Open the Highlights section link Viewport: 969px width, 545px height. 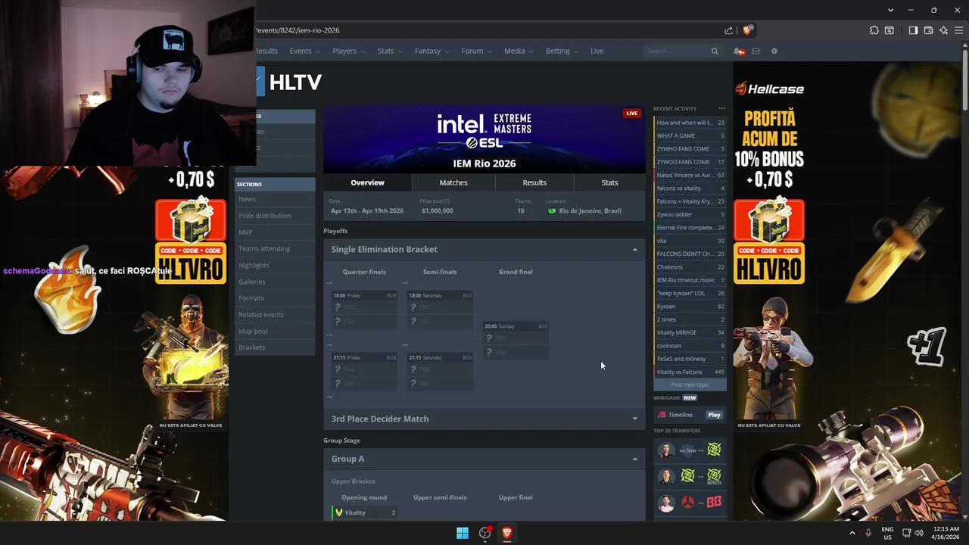pos(254,265)
